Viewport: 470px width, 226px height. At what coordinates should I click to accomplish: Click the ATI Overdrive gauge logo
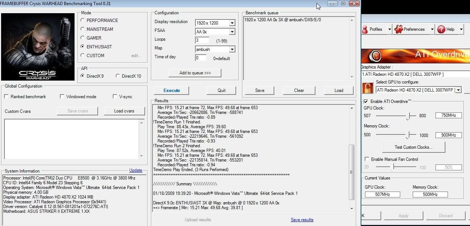pos(375,56)
